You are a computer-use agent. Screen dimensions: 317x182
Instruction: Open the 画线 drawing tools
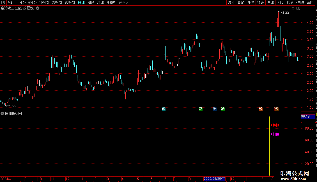(270, 3)
